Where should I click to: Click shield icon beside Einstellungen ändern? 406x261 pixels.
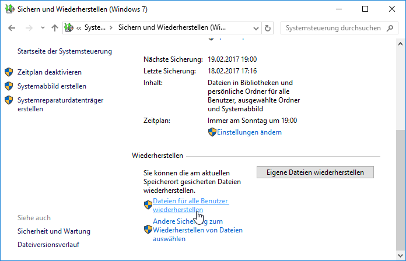tap(212, 132)
